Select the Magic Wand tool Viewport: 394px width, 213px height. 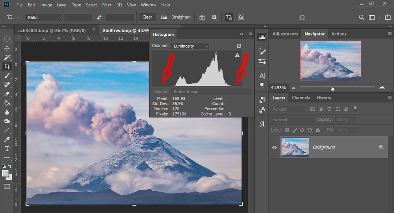tap(7, 57)
